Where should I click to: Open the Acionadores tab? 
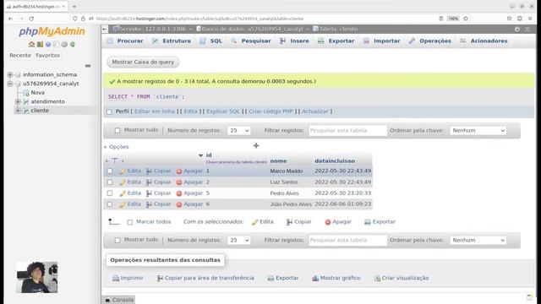pyautogui.click(x=484, y=41)
